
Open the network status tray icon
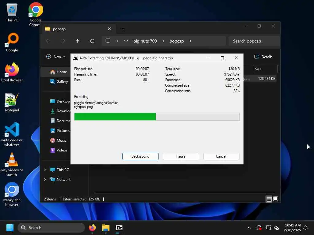(x=269, y=228)
